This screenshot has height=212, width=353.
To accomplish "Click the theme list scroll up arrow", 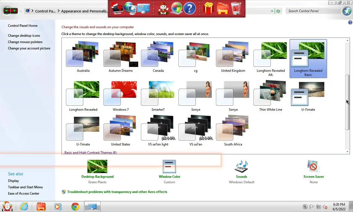I will click(x=347, y=41).
